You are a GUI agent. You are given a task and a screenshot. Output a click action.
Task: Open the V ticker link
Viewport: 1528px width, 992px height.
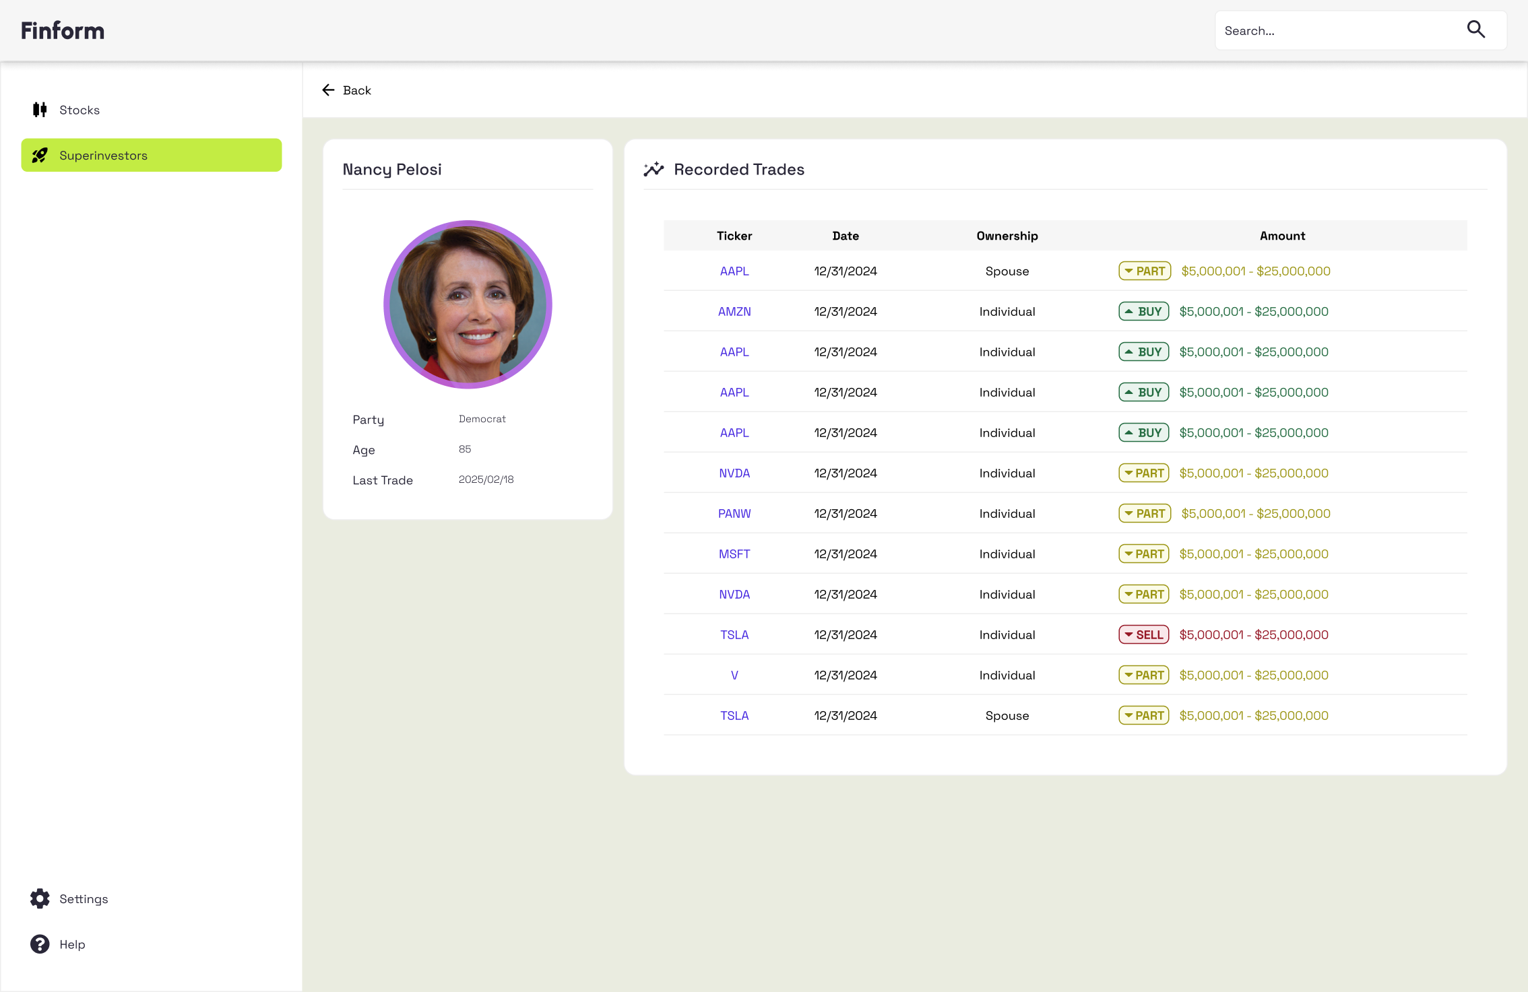point(734,675)
